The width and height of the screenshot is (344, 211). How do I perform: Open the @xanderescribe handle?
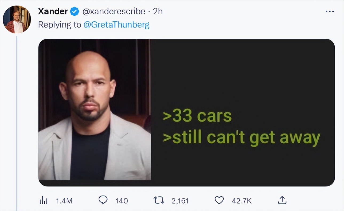click(x=114, y=11)
